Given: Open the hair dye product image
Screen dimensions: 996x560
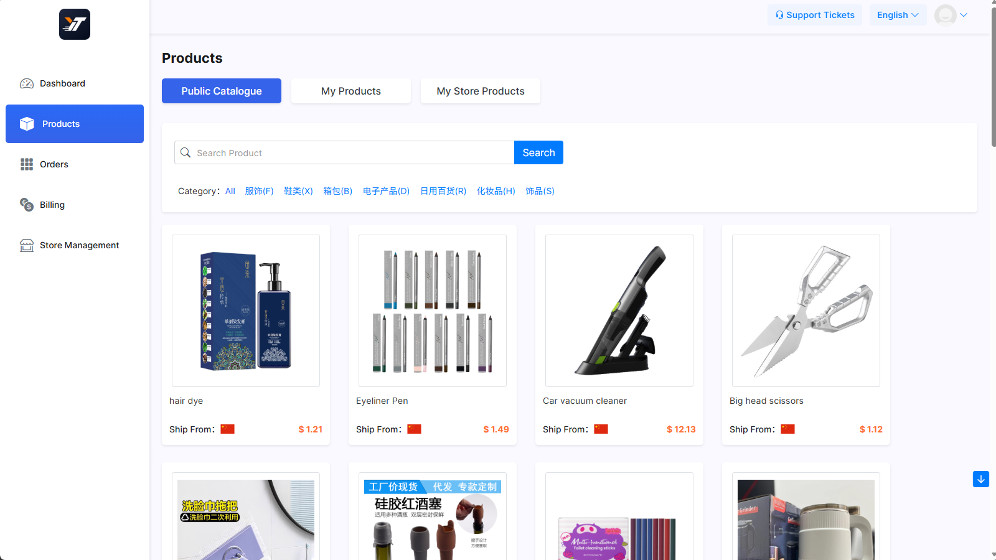Looking at the screenshot, I should (x=246, y=310).
